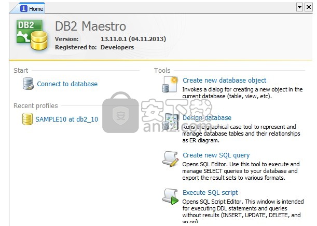317x226 pixels.
Task: Open the Connect to database link
Action: (x=67, y=84)
